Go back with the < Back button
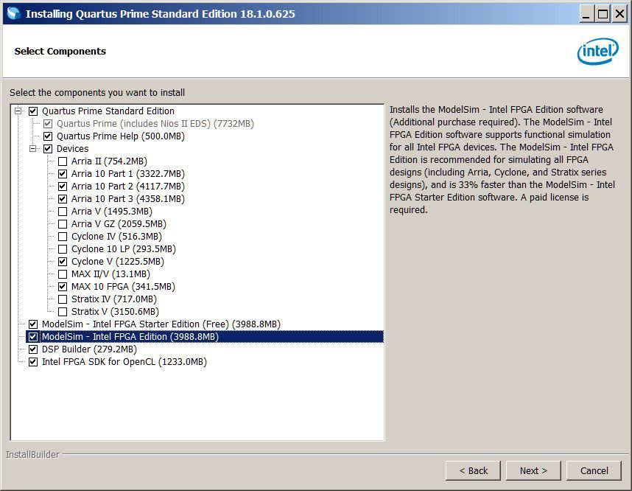632x491 pixels. coord(473,471)
